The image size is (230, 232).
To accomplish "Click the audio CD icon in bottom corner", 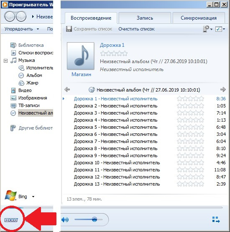I will coord(11,220).
